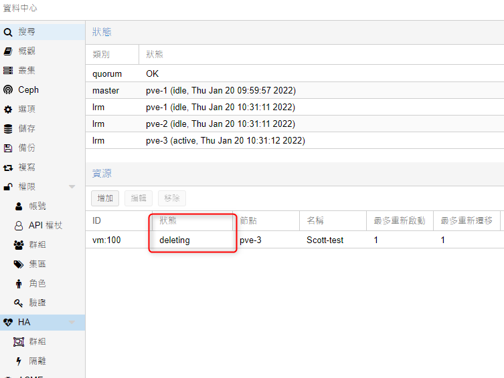The height and width of the screenshot is (378, 504).
Task: Open 儲存 in the sidebar
Action: click(x=42, y=129)
